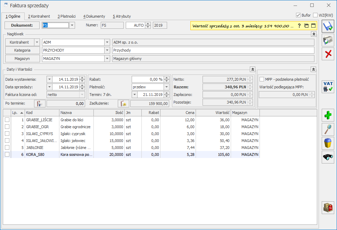Click the save document floppy icon

click(x=328, y=27)
